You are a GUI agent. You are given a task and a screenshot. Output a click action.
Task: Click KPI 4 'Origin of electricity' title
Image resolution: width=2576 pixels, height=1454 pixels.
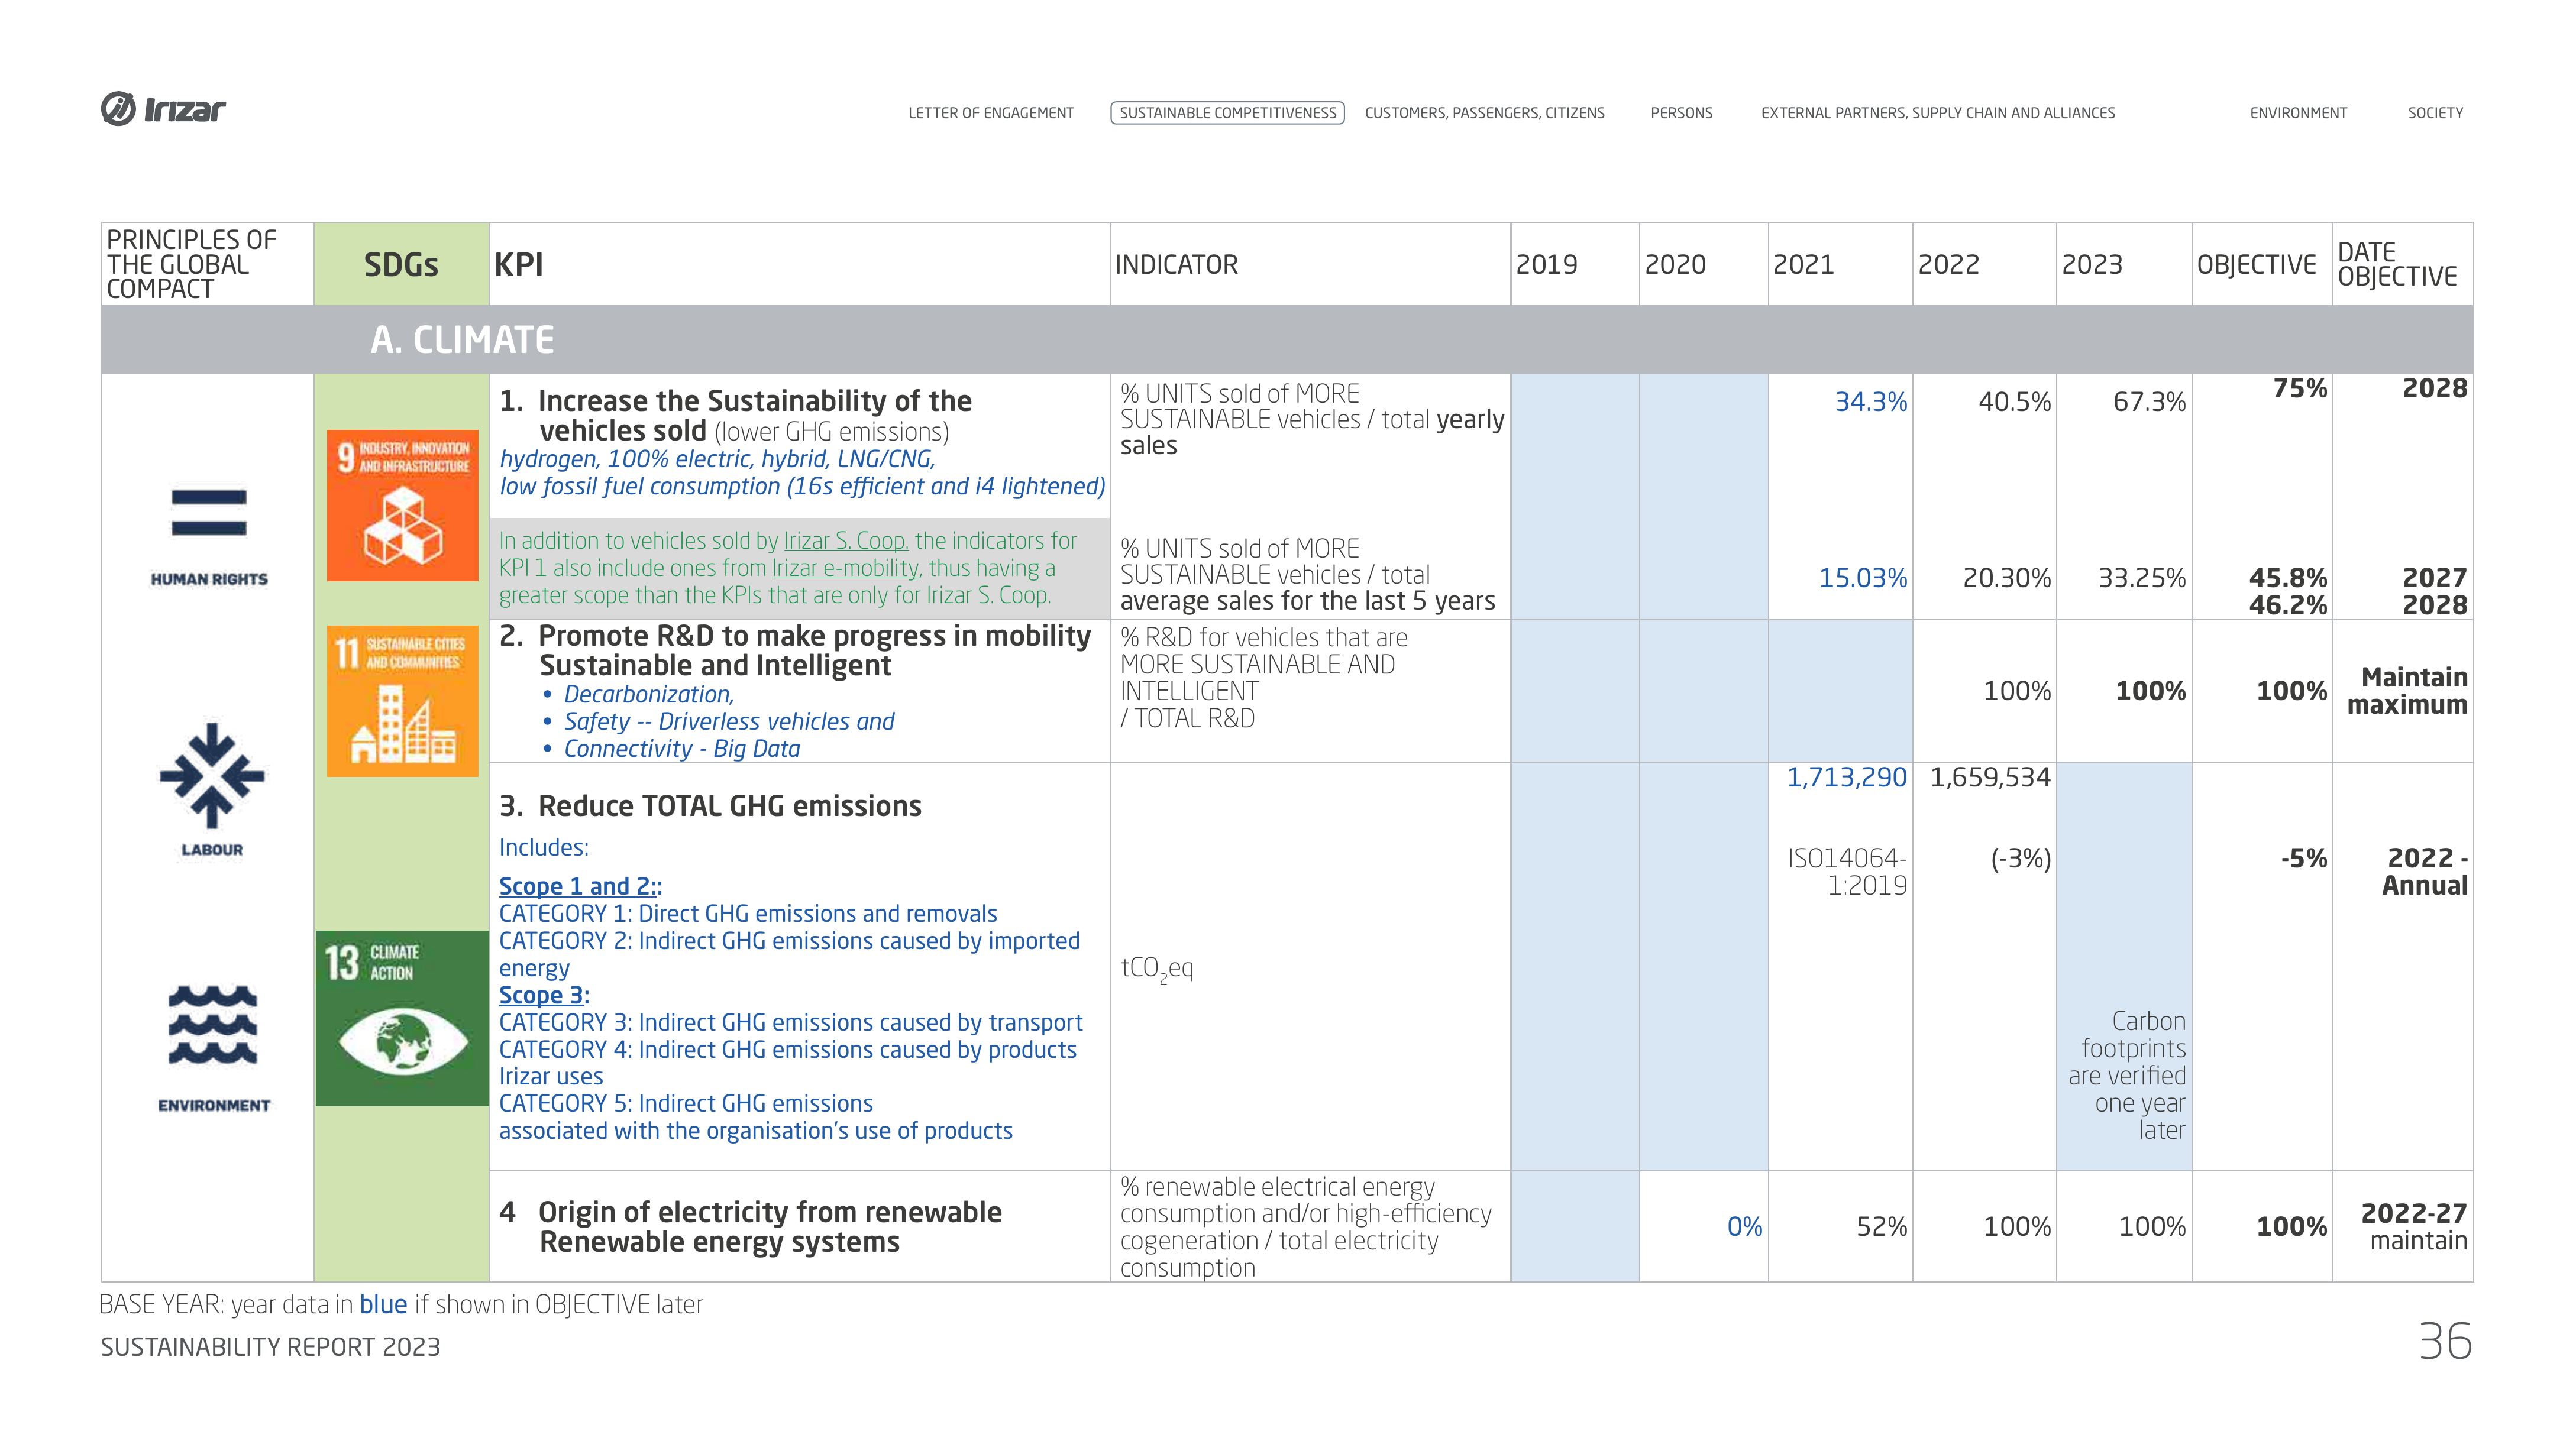point(751,1227)
